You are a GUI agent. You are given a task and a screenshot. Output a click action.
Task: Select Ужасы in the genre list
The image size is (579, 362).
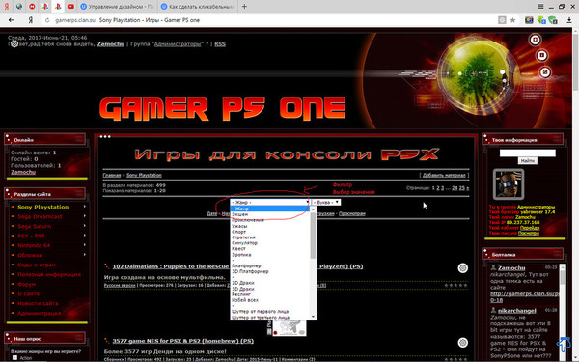[239, 226]
